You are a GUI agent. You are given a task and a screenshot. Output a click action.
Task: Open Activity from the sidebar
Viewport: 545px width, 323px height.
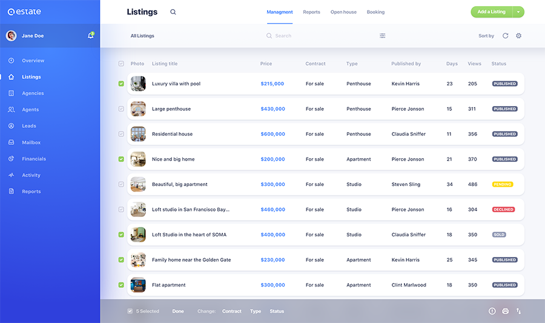pos(31,175)
